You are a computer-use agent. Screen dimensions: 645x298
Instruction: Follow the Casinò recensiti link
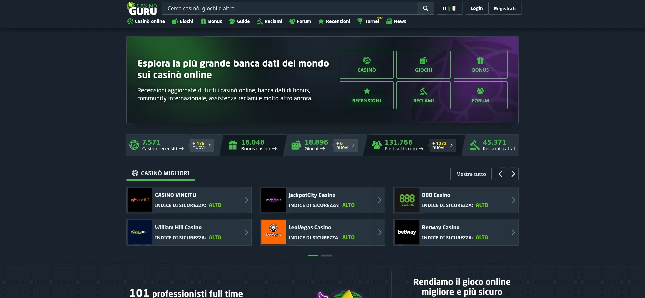tap(163, 149)
